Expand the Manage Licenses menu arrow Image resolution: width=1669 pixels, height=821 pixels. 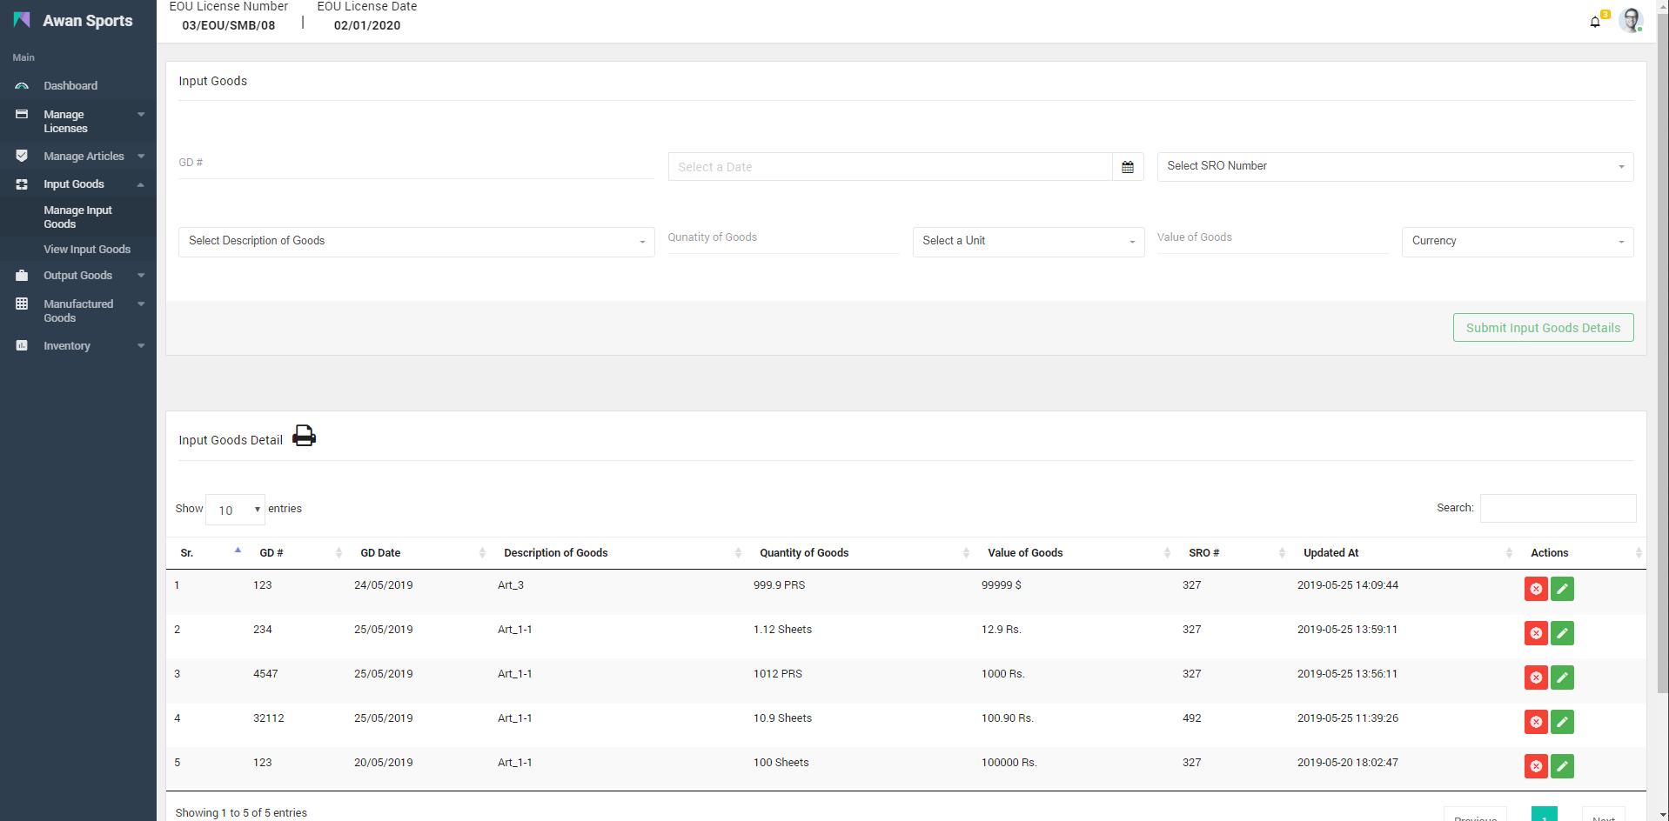point(141,114)
